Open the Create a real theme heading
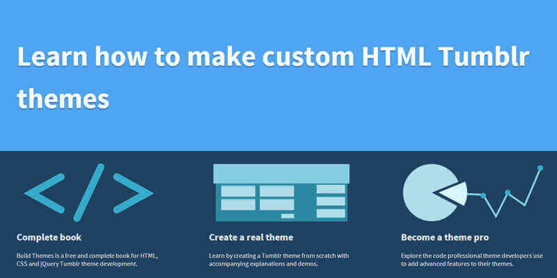Screen dimensions: 557x278 point(251,237)
